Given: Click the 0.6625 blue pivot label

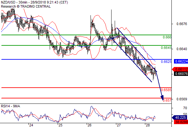Looking at the screenshot, I should [166, 62].
